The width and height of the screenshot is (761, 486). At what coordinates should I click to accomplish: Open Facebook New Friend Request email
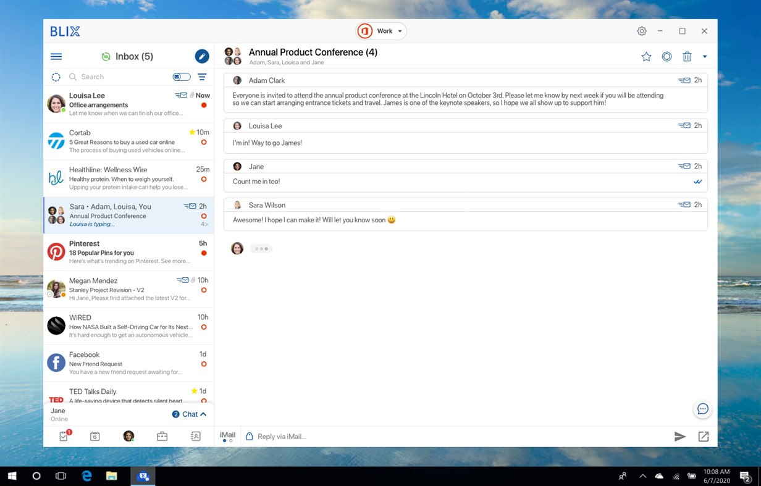[x=128, y=364]
